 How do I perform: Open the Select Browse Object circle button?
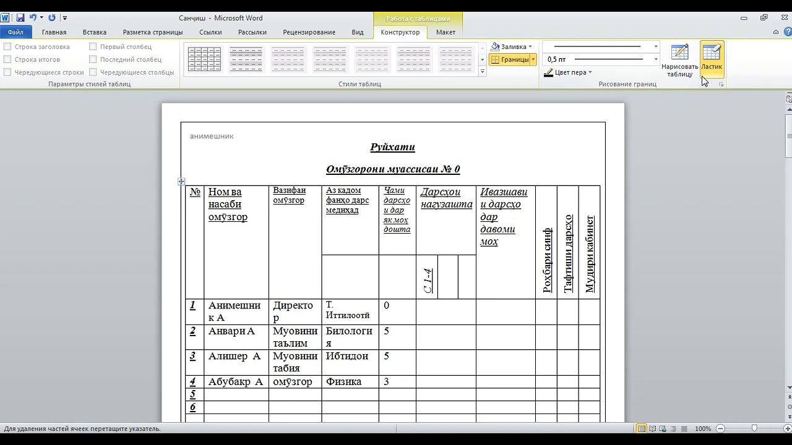(789, 407)
